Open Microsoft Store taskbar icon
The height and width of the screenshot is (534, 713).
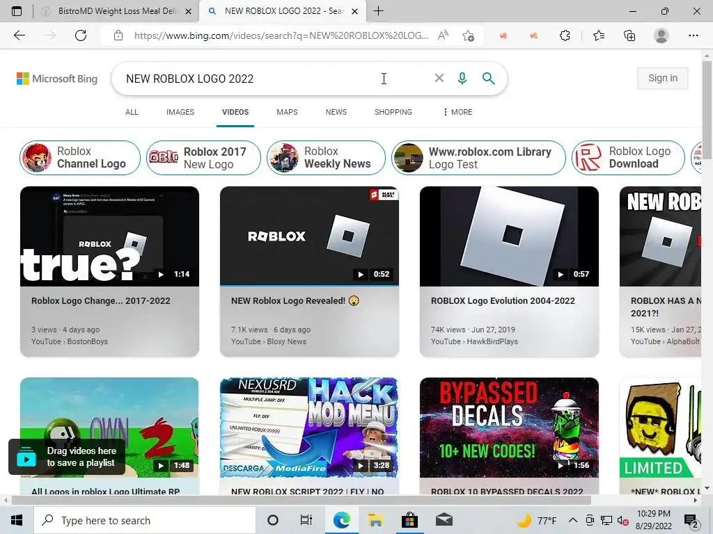tap(409, 520)
